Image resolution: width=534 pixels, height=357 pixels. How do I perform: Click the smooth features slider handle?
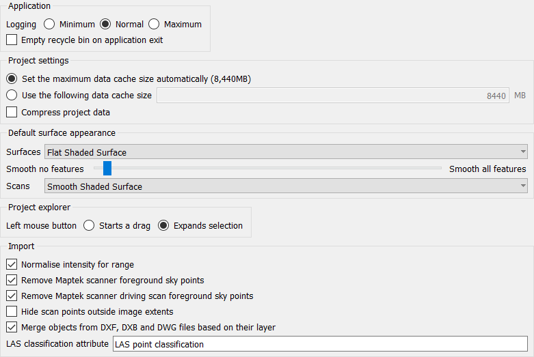click(107, 169)
